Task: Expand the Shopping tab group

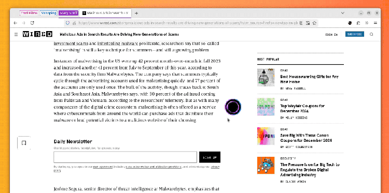Action: pyautogui.click(x=48, y=13)
